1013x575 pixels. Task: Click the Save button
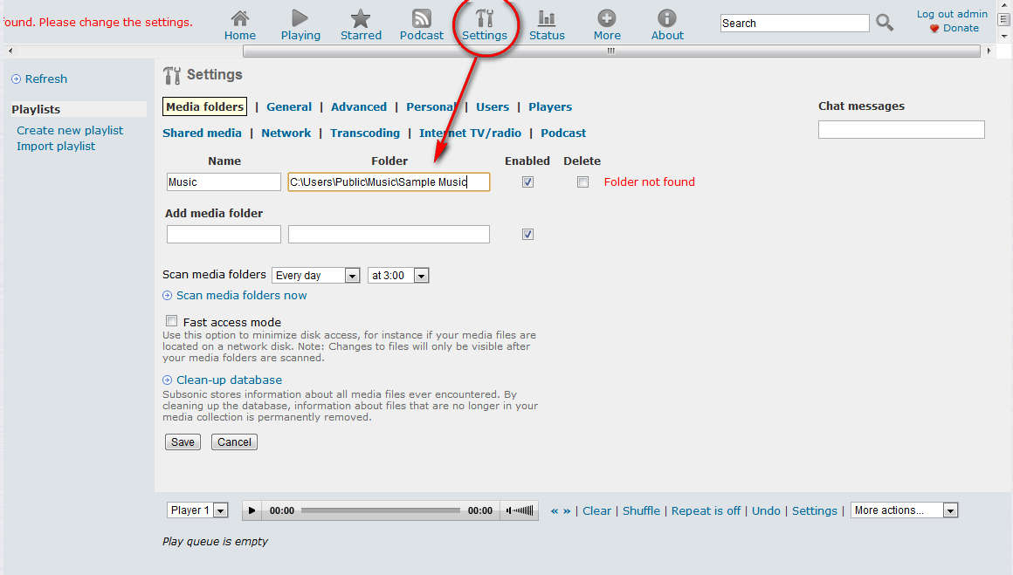[x=183, y=442]
